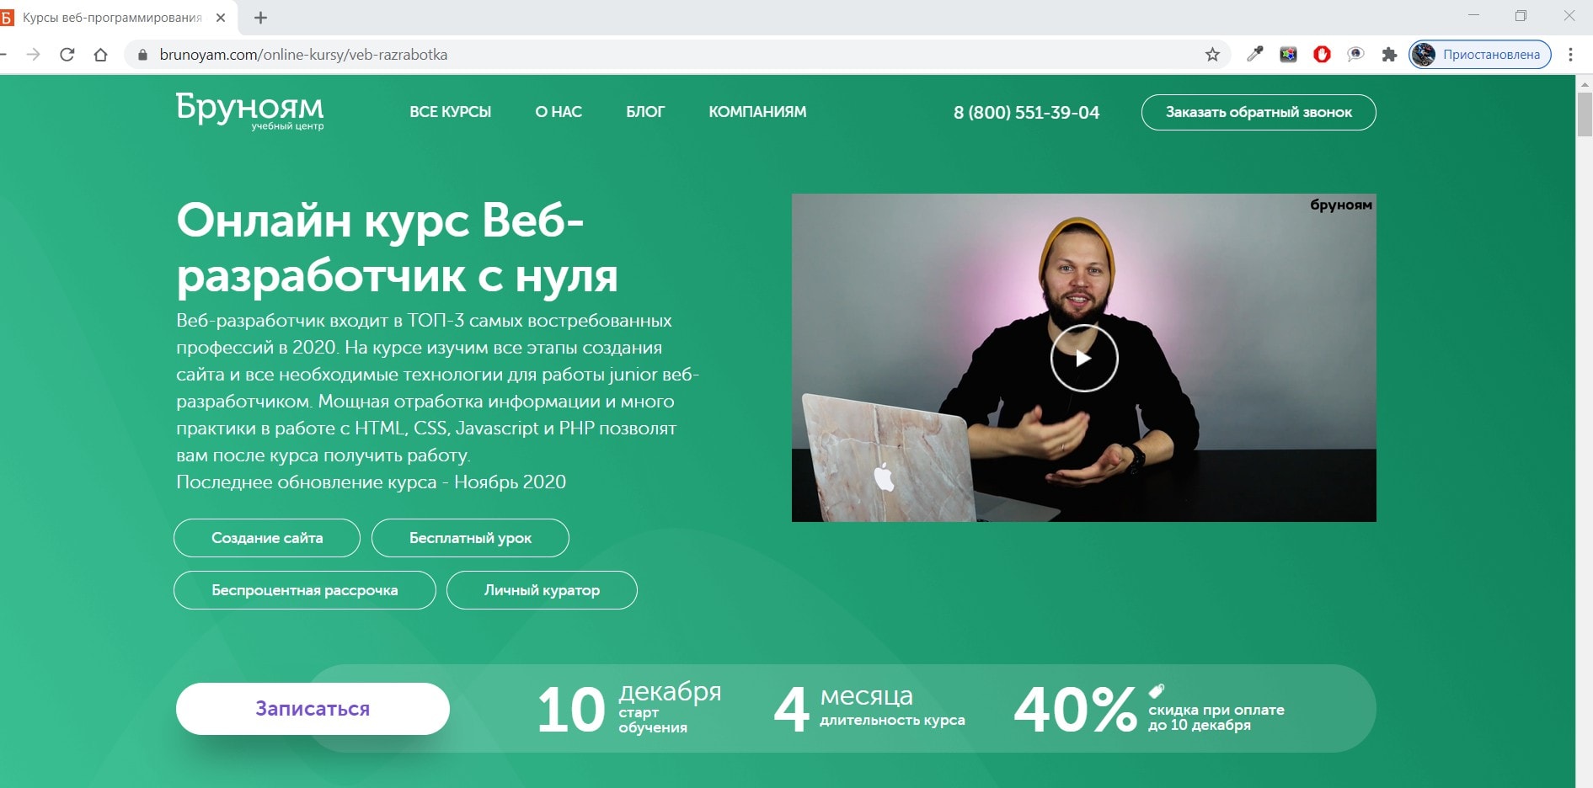
Task: Click text Последнее обновление курса - Ноябрь 2020
Action: [x=371, y=482]
